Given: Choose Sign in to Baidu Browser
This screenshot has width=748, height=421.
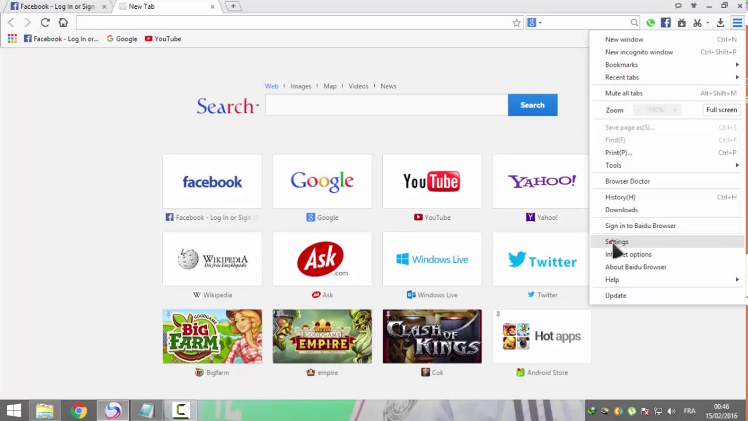Looking at the screenshot, I should pos(667,226).
